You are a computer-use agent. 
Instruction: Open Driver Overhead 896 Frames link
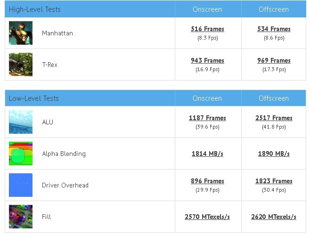(x=207, y=181)
